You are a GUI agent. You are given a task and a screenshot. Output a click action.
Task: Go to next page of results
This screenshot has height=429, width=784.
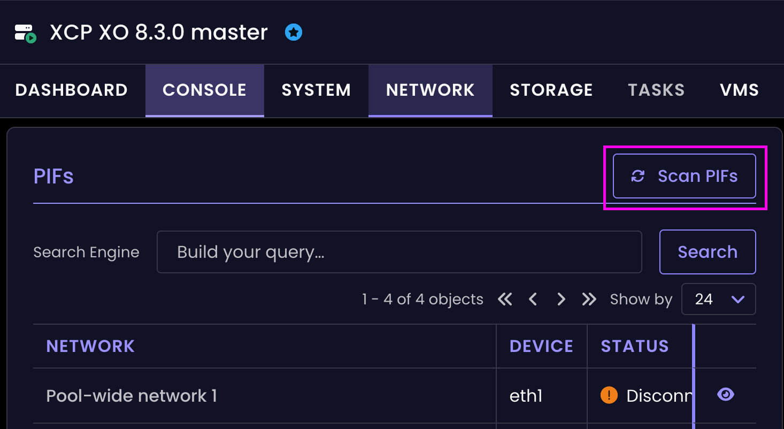(x=561, y=299)
